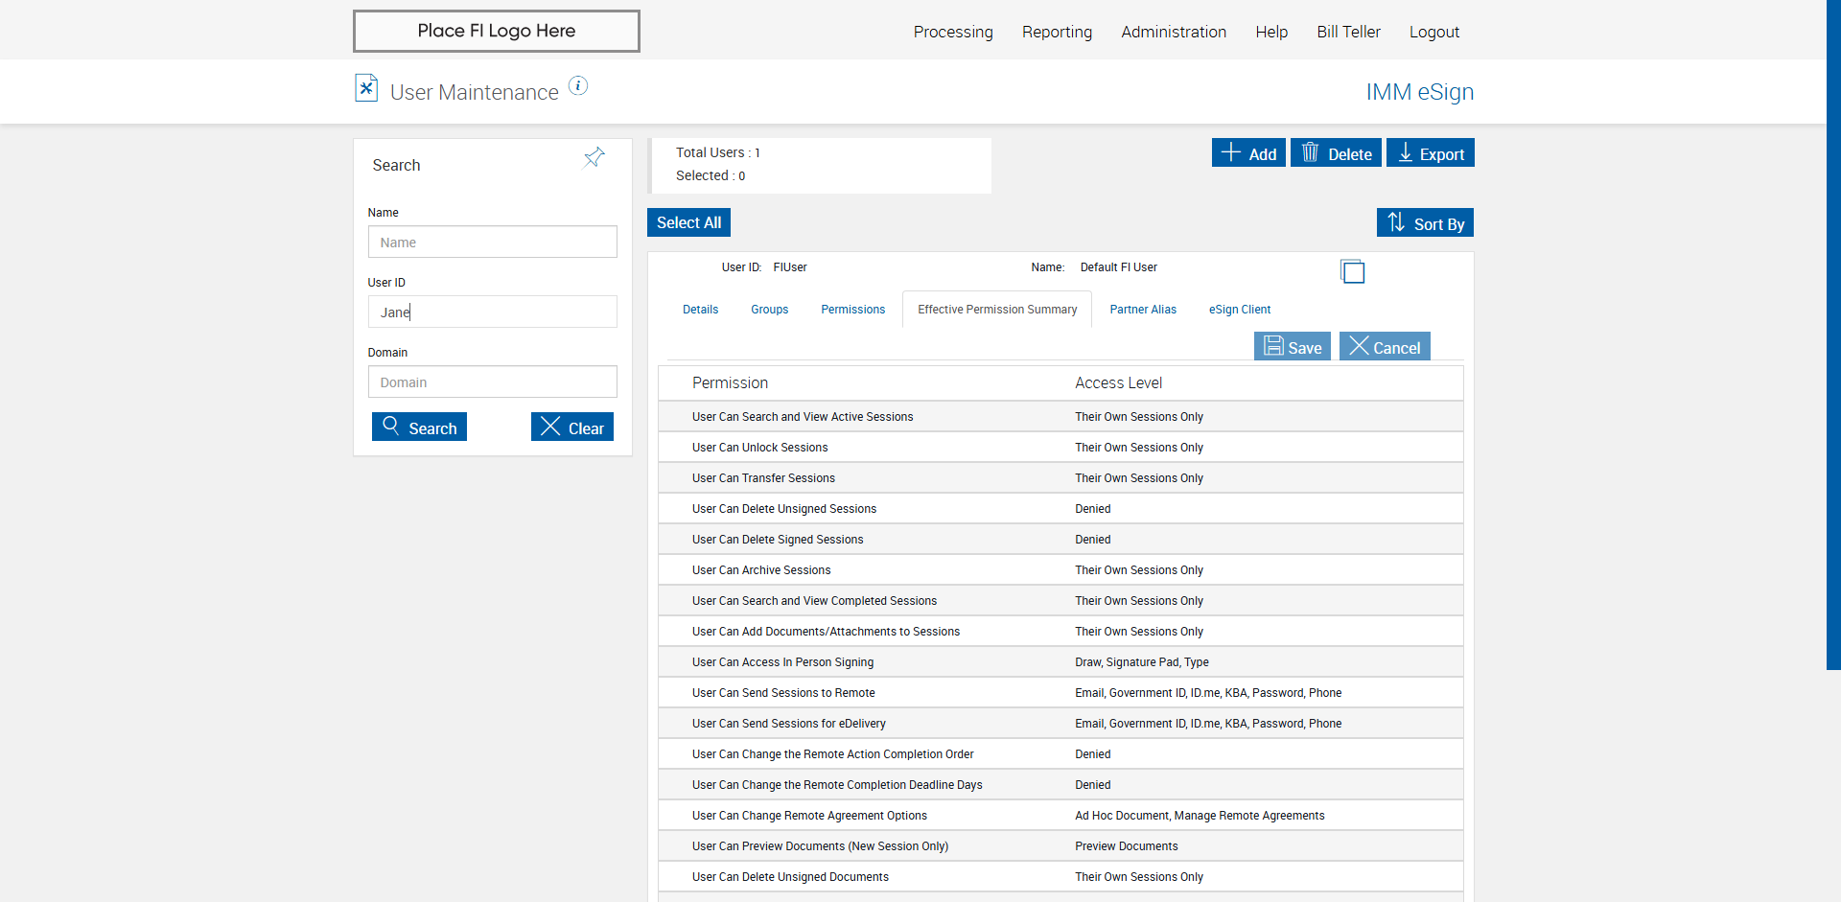Image resolution: width=1841 pixels, height=902 pixels.
Task: Open the info icon beside User Maintenance
Action: click(578, 85)
